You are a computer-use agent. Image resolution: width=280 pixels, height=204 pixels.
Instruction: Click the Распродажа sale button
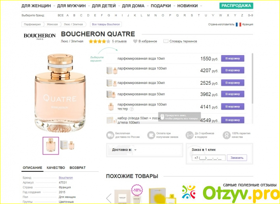[236, 6]
